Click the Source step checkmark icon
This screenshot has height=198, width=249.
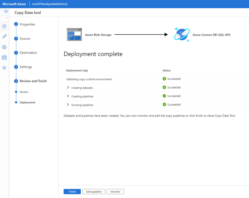tap(16, 38)
